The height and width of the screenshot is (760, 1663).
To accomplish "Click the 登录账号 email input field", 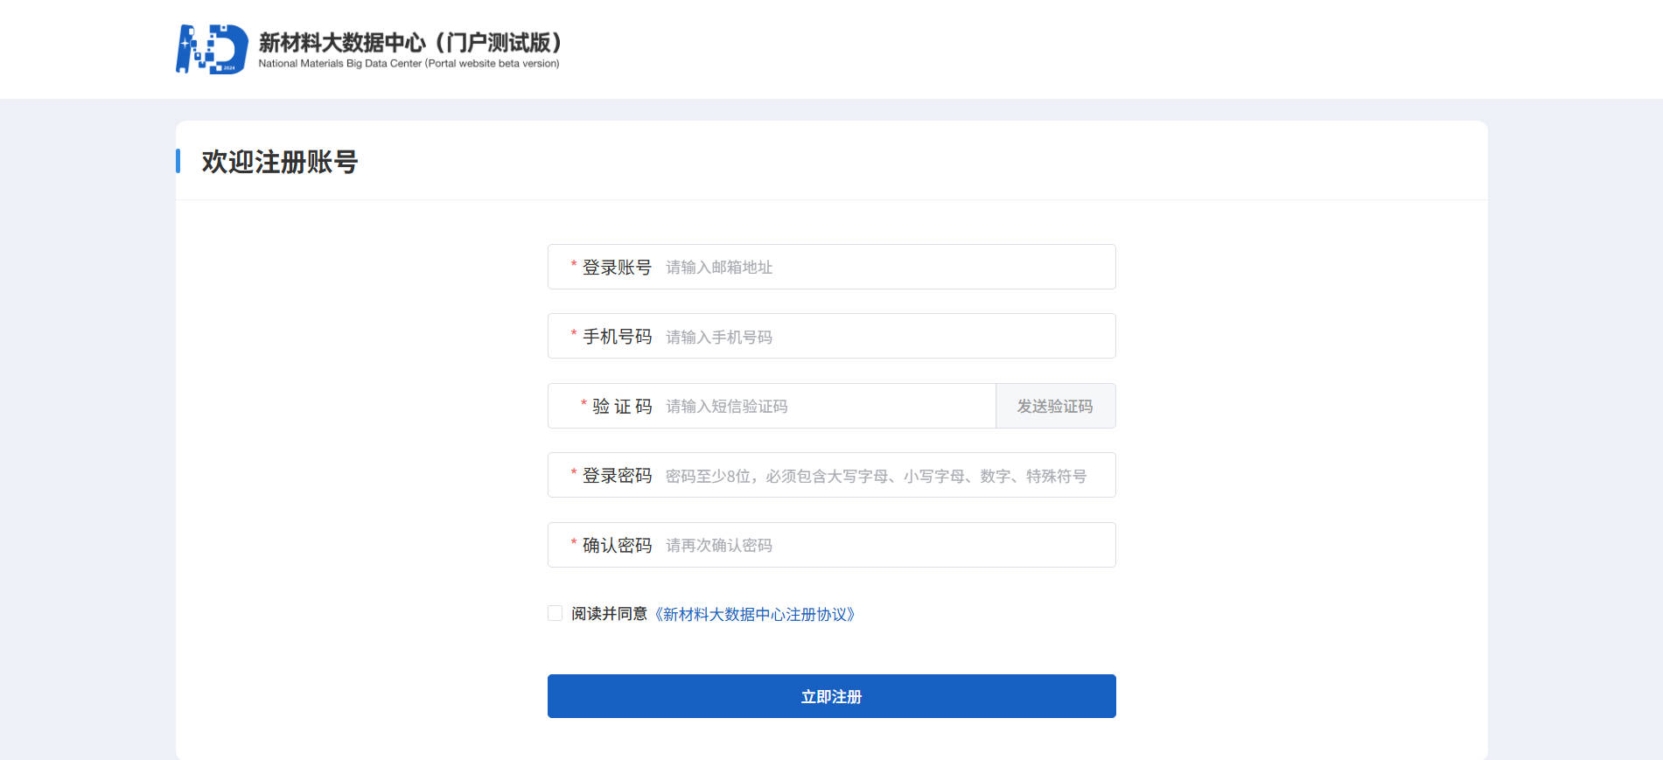I will click(x=875, y=267).
